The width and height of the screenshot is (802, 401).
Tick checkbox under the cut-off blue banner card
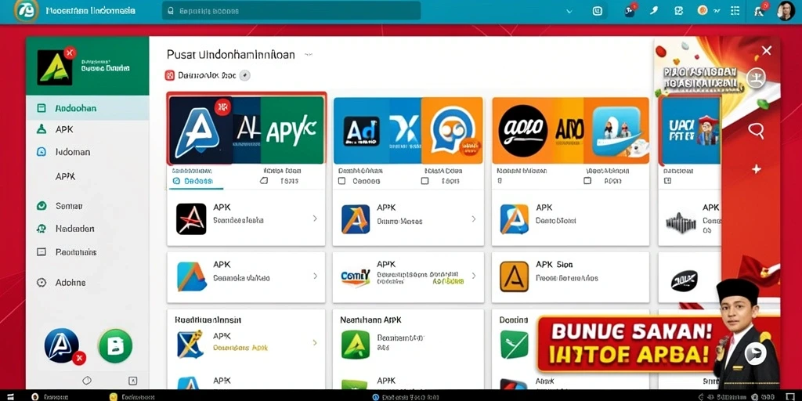[667, 181]
